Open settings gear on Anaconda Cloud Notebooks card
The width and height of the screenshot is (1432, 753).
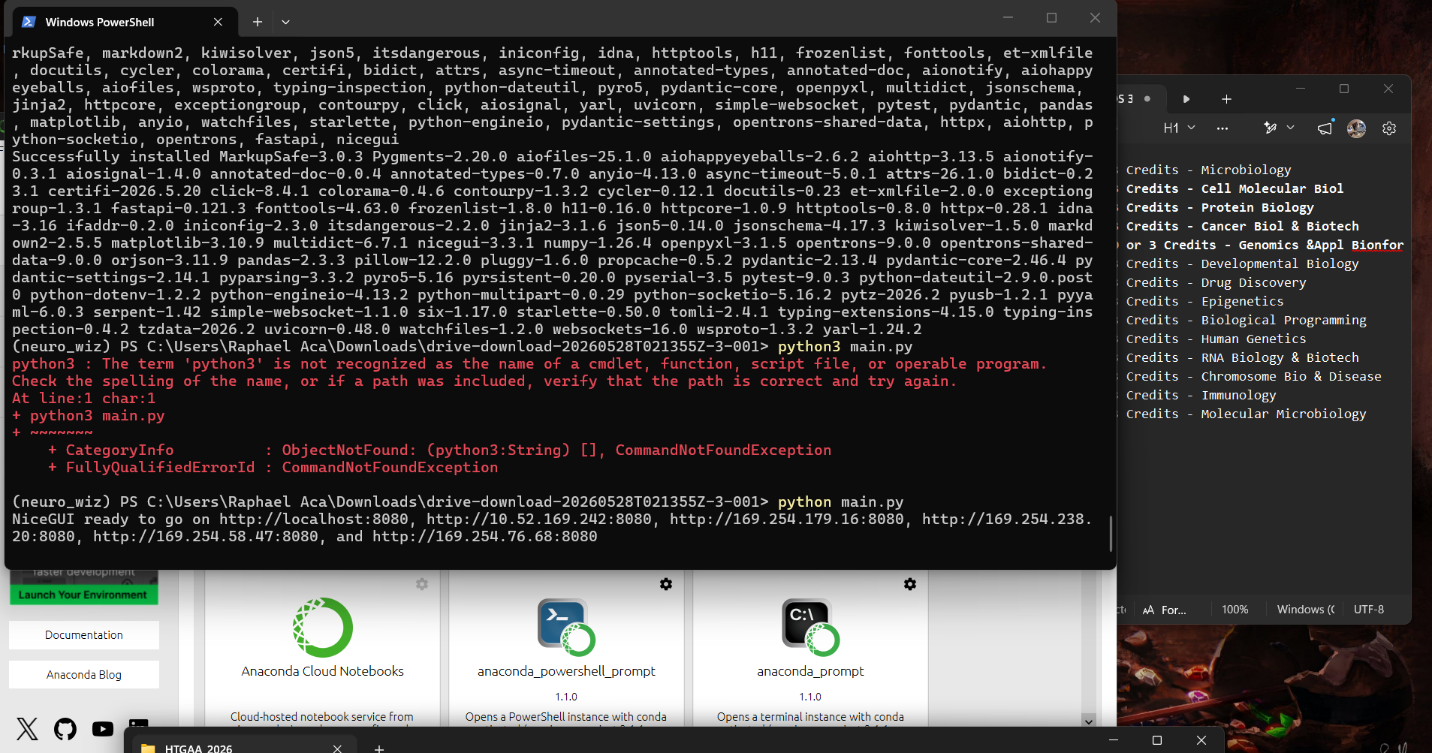[422, 584]
